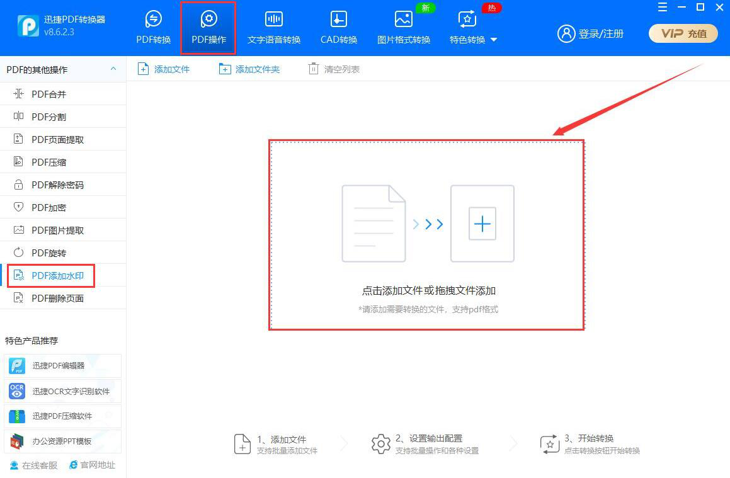Select PDF添加水印 in the sidebar
The height and width of the screenshot is (478, 730).
click(63, 276)
